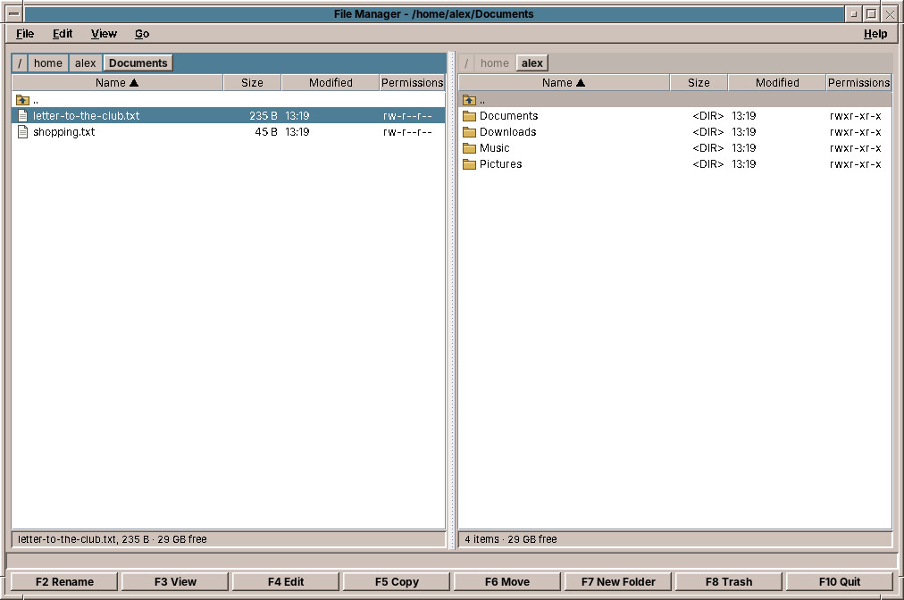Open the File menu
The height and width of the screenshot is (600, 904).
point(25,33)
